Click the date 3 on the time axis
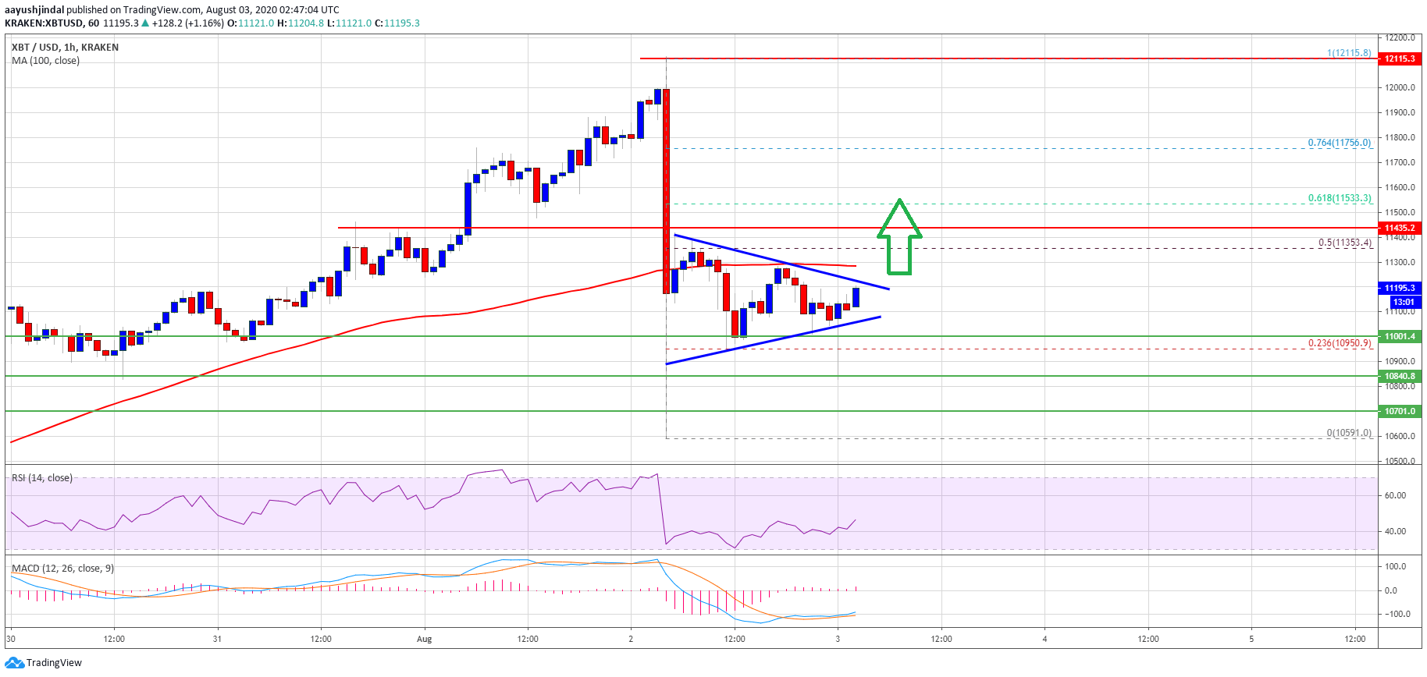Screen dimensions: 1427x677 pos(838,639)
